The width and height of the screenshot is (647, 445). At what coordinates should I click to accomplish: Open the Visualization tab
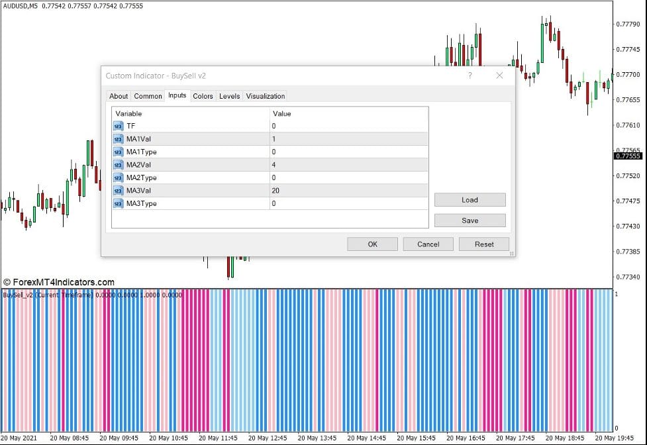[x=265, y=96]
